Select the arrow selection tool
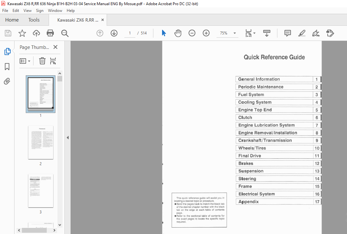Viewport: 347px width, 234px height. [164, 33]
